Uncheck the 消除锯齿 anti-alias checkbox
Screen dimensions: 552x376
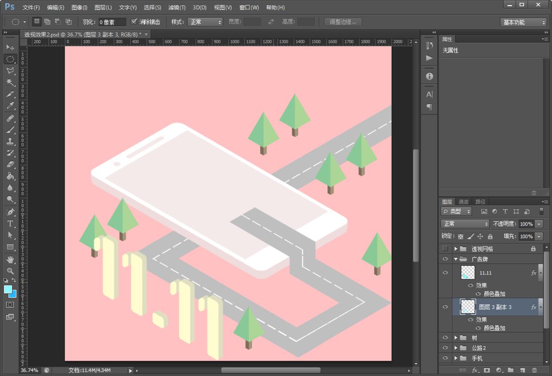[134, 22]
